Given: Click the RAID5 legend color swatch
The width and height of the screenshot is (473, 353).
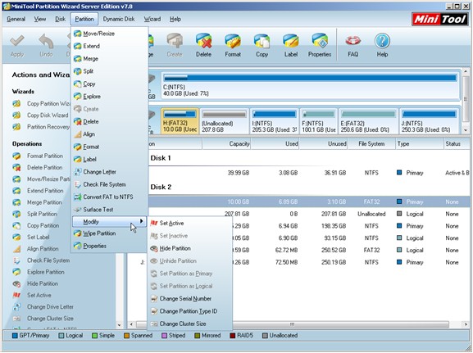Looking at the screenshot, I should 233,336.
